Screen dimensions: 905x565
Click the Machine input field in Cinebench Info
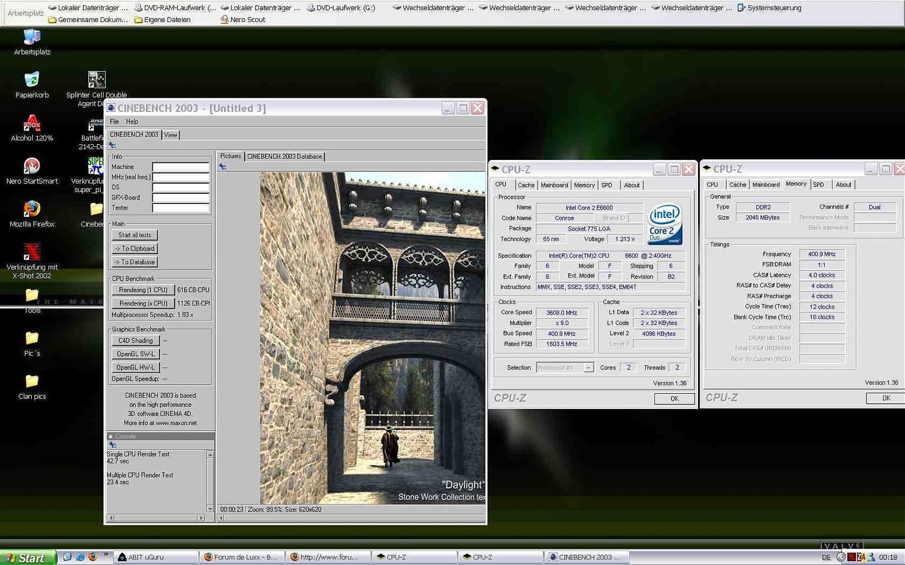click(x=180, y=167)
